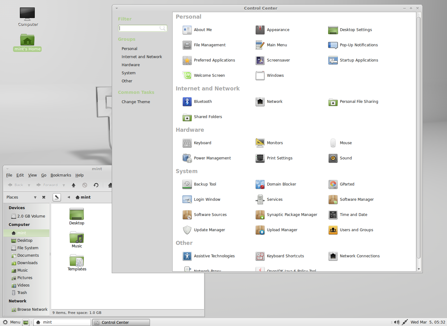The image size is (447, 326).
Task: Close the Places sidebar
Action: pyautogui.click(x=44, y=197)
